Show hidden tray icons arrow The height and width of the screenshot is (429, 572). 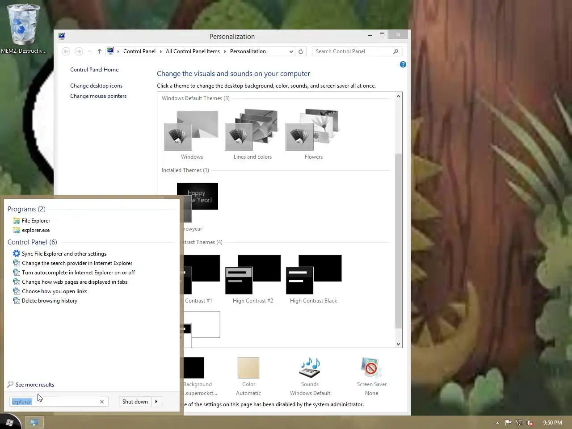(497, 423)
